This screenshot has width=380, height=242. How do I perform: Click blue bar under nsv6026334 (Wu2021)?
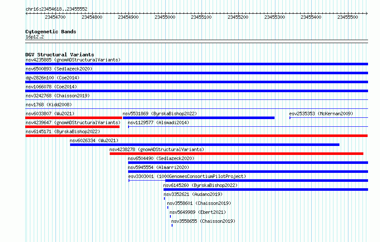[205, 145]
